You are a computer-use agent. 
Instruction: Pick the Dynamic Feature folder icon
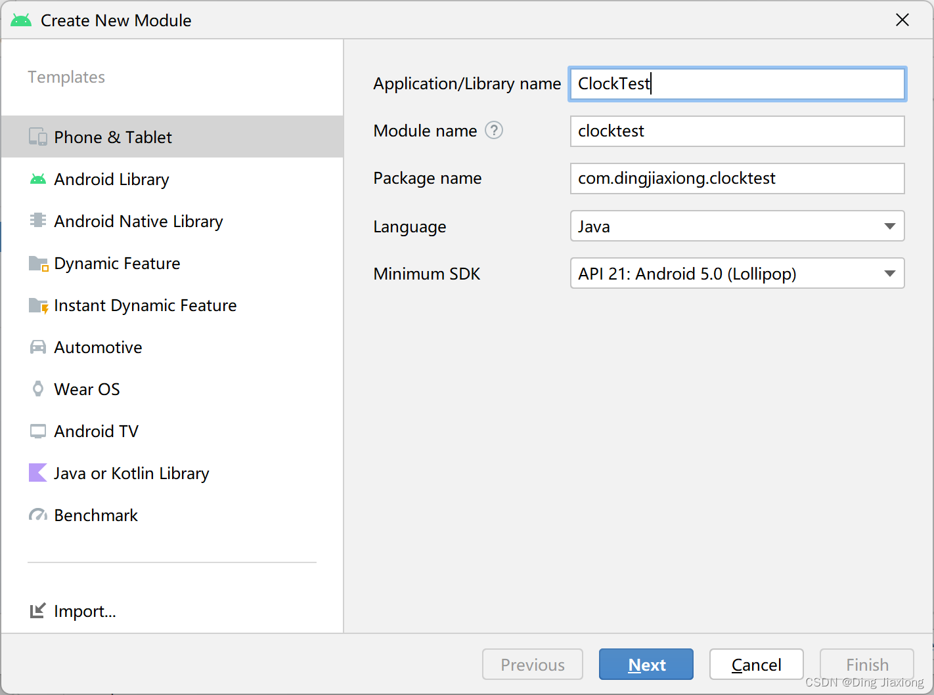point(38,263)
